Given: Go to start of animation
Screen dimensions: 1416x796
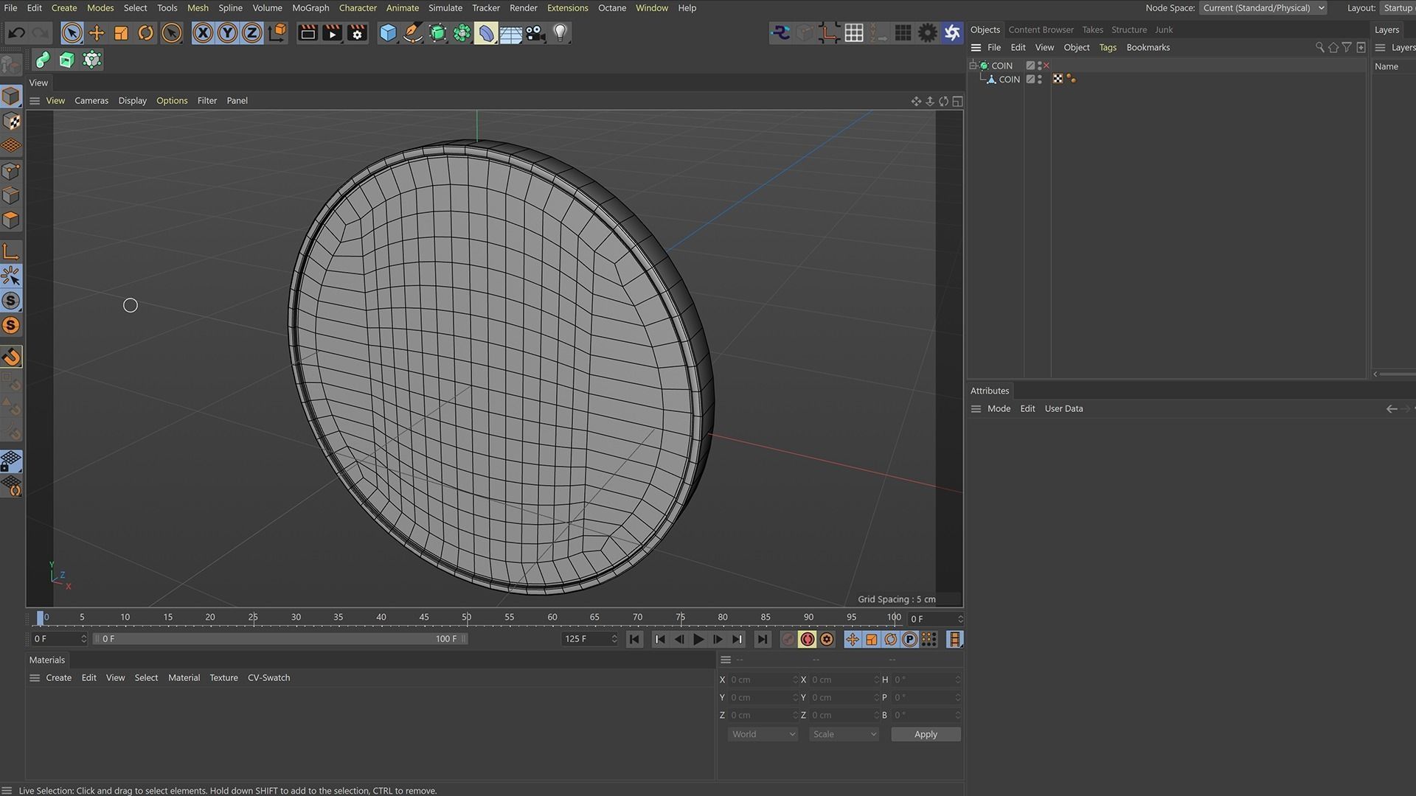Looking at the screenshot, I should (x=634, y=640).
